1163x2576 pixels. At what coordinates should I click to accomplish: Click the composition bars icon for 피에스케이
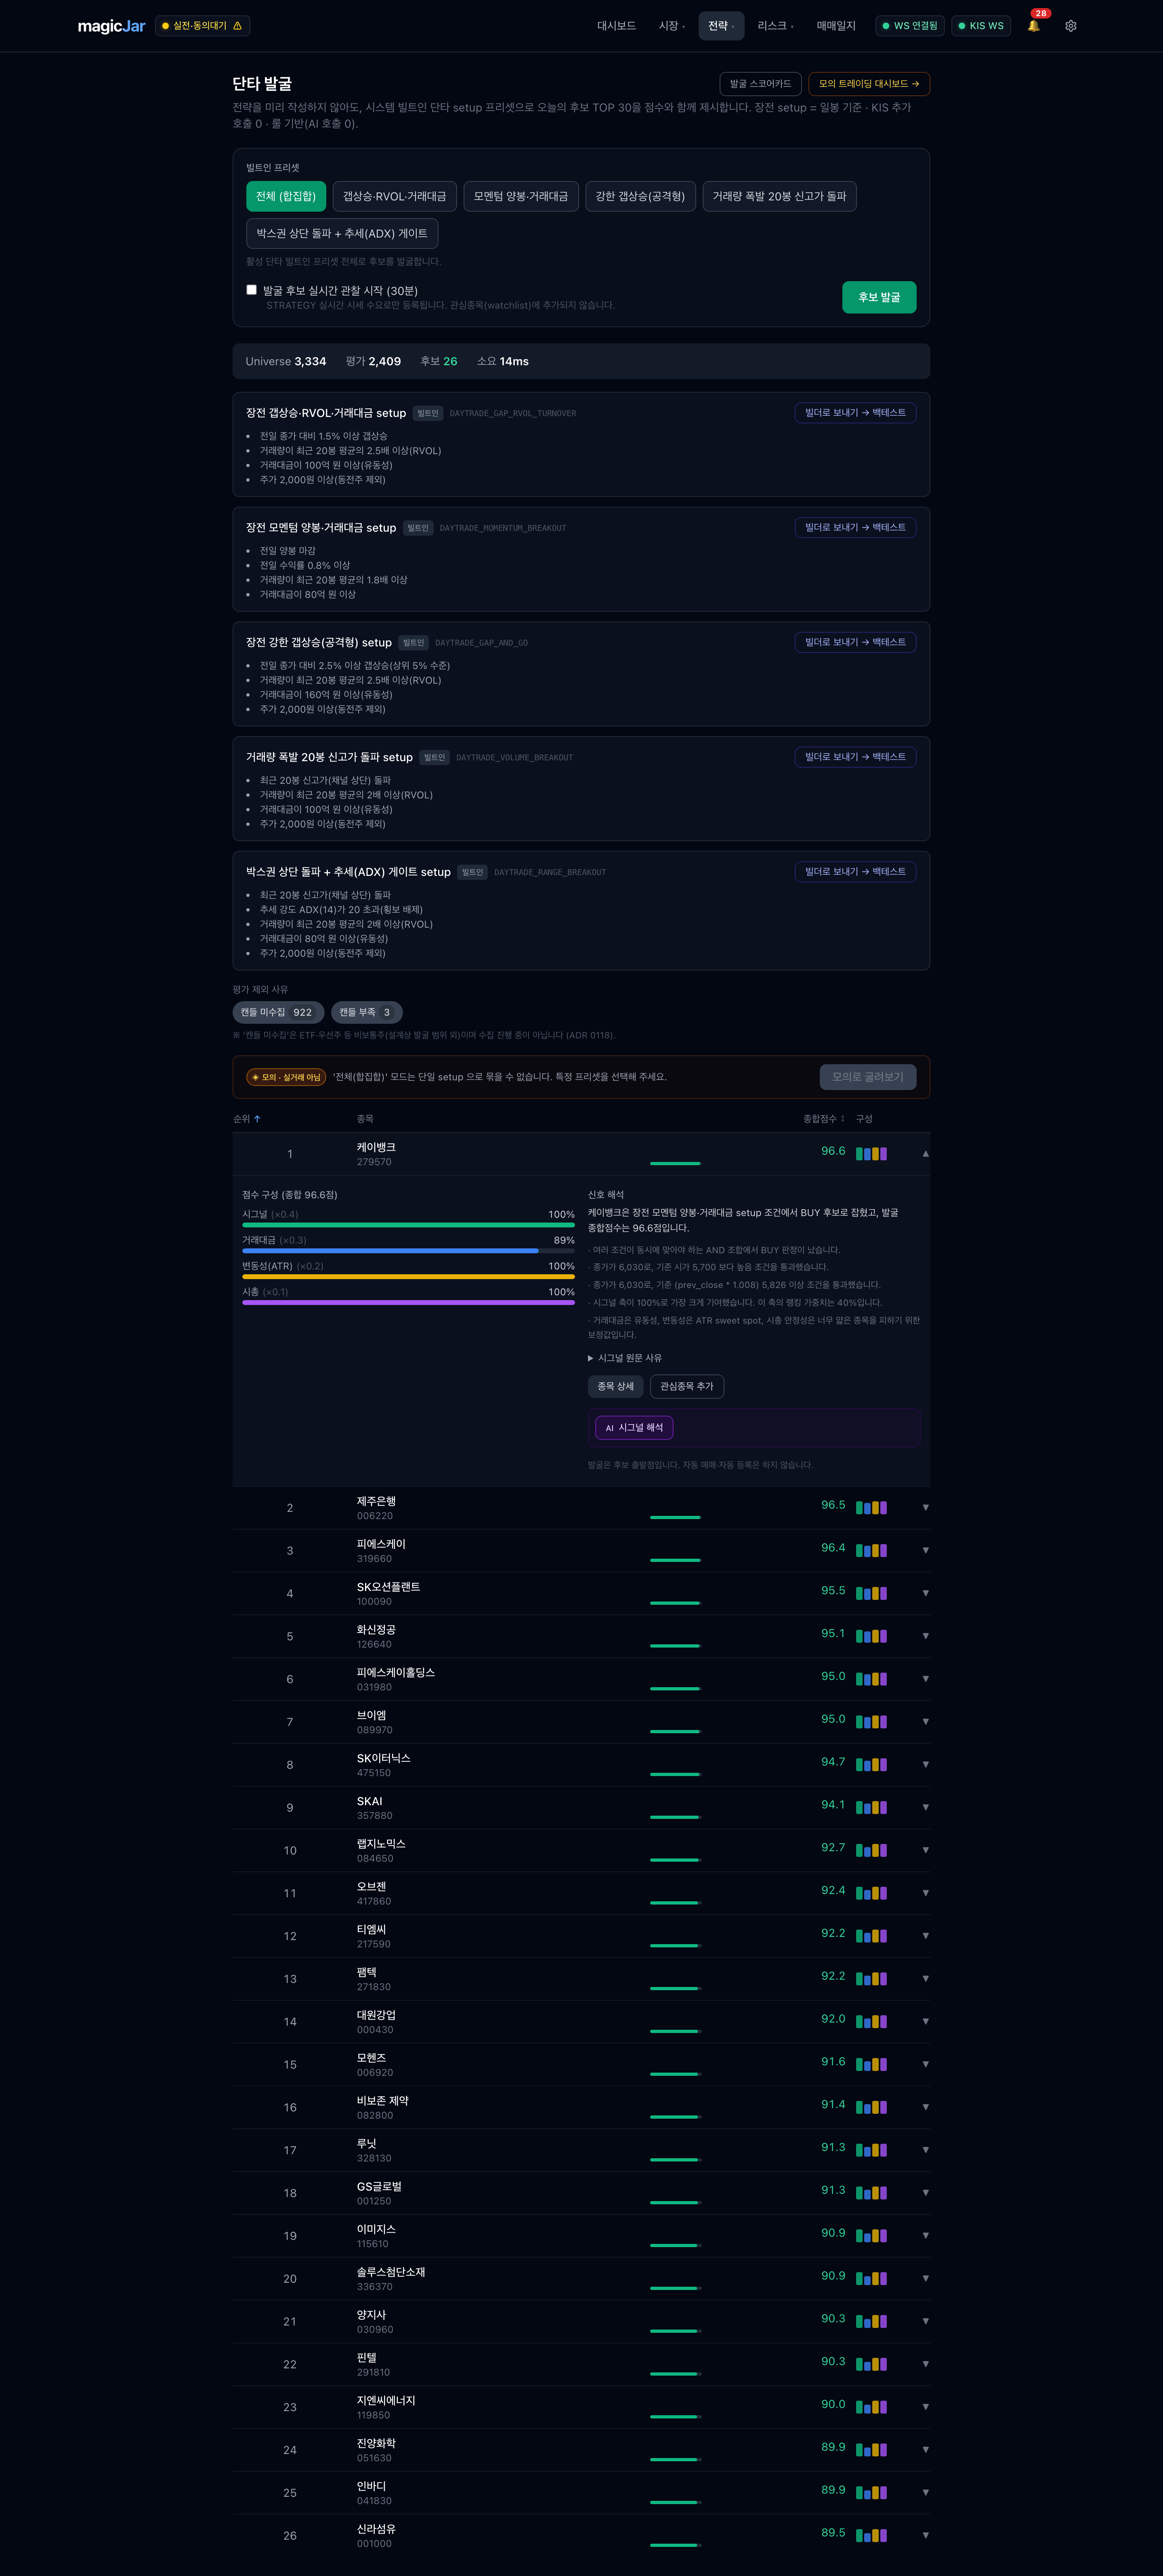pos(871,1551)
